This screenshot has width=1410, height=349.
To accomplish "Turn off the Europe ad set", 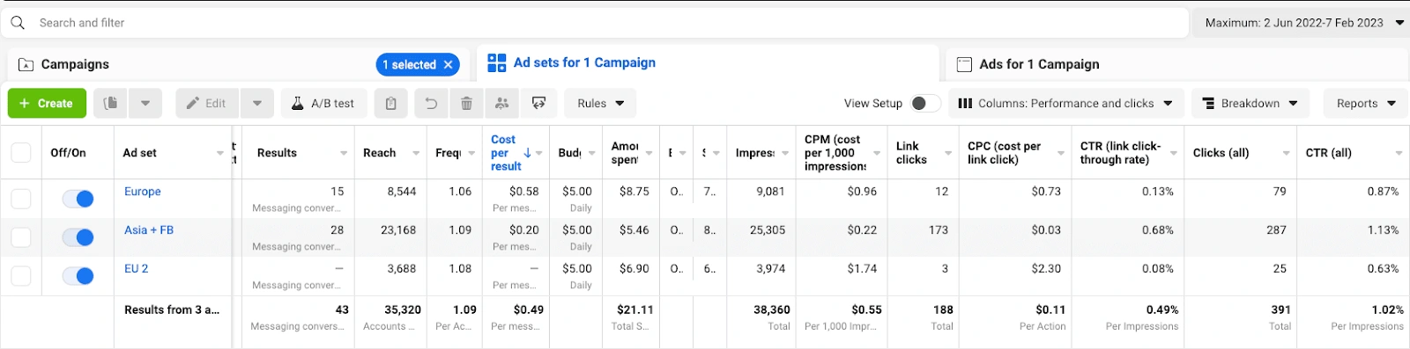I will click(x=78, y=200).
